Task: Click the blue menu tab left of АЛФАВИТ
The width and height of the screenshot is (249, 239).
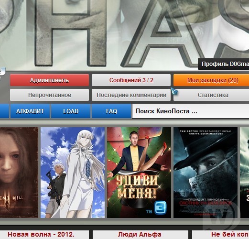Action: coord(4,111)
